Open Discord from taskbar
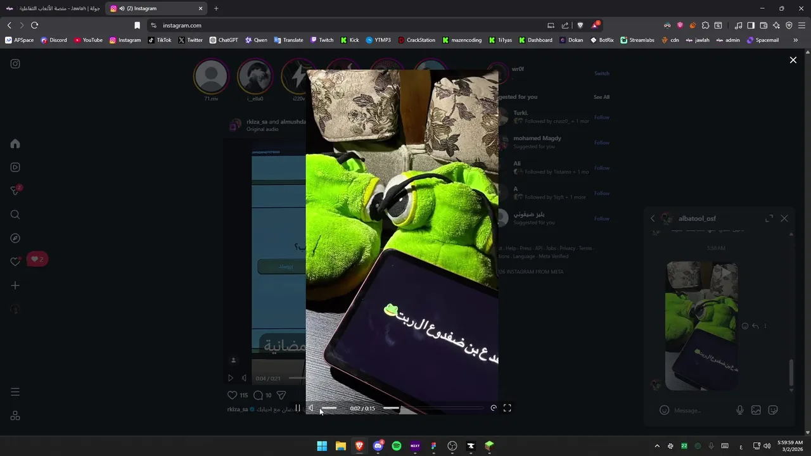This screenshot has height=456, width=811. tap(378, 446)
